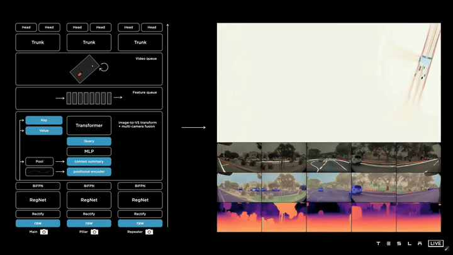Click the LIVE badge

435,243
